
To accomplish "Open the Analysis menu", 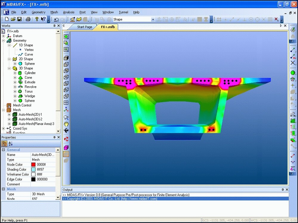I will [x=69, y=12].
